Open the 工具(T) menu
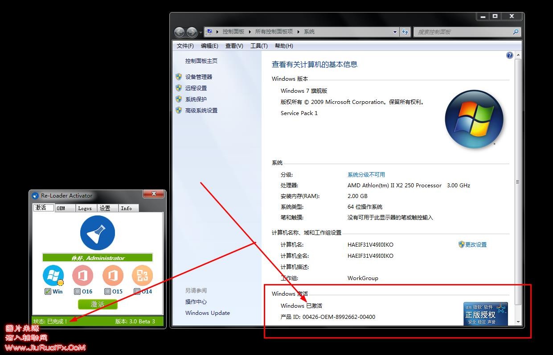The width and height of the screenshot is (553, 355). point(259,46)
